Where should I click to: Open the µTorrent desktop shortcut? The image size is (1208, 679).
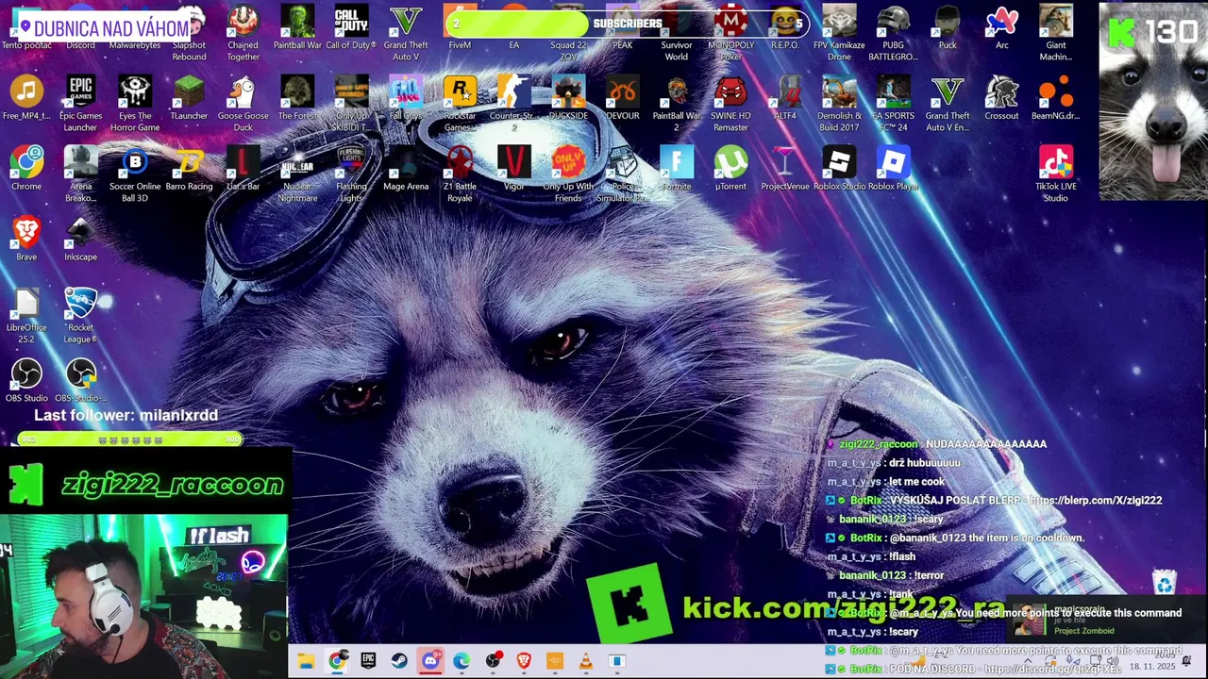[730, 170]
